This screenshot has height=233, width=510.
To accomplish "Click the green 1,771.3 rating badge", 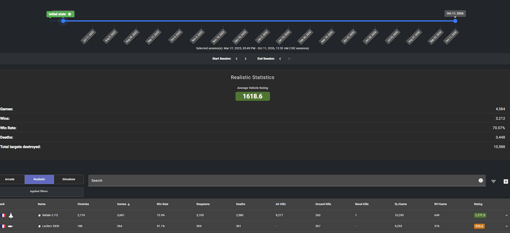I will coord(480,215).
